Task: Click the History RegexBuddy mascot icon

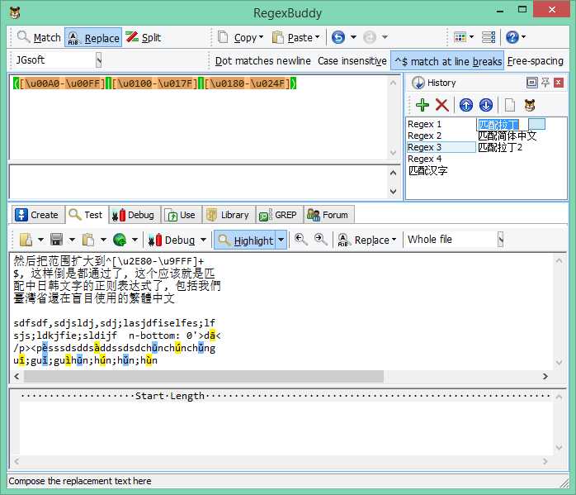Action: click(x=529, y=105)
